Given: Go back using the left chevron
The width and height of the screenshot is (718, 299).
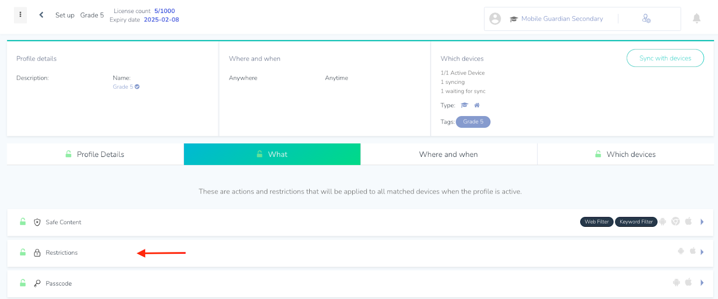Looking at the screenshot, I should [41, 15].
